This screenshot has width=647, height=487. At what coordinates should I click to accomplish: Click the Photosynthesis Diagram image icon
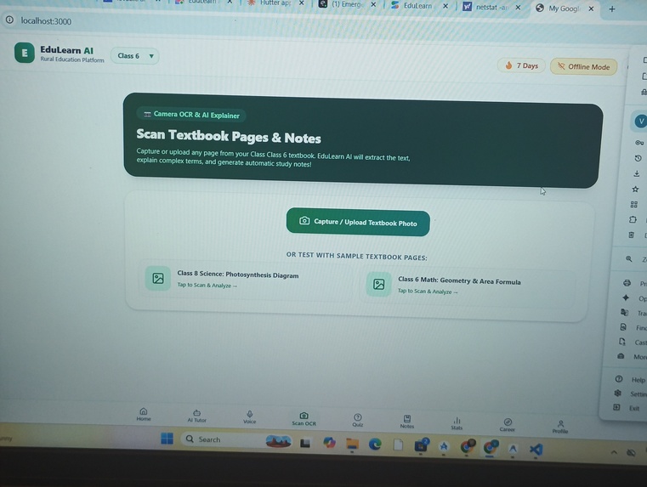[x=157, y=278]
